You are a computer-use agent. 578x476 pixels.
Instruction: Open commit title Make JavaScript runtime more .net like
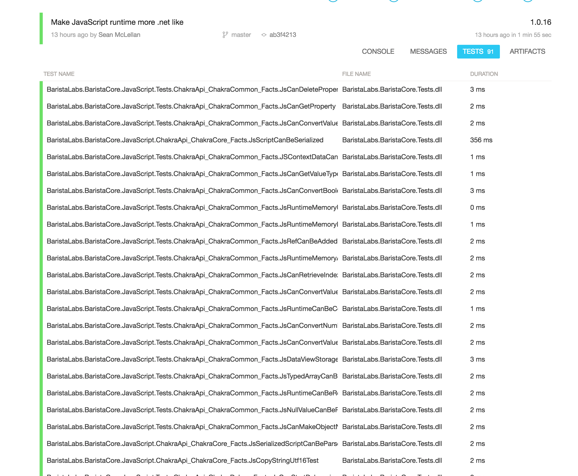pos(117,22)
